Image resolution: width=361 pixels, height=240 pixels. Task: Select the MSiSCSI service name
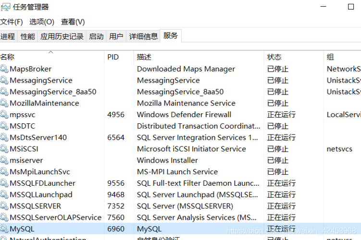coord(24,149)
